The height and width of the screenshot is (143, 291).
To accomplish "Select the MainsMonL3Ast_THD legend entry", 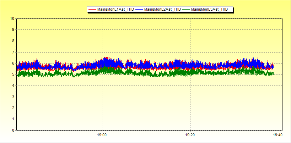I will 209,10.
